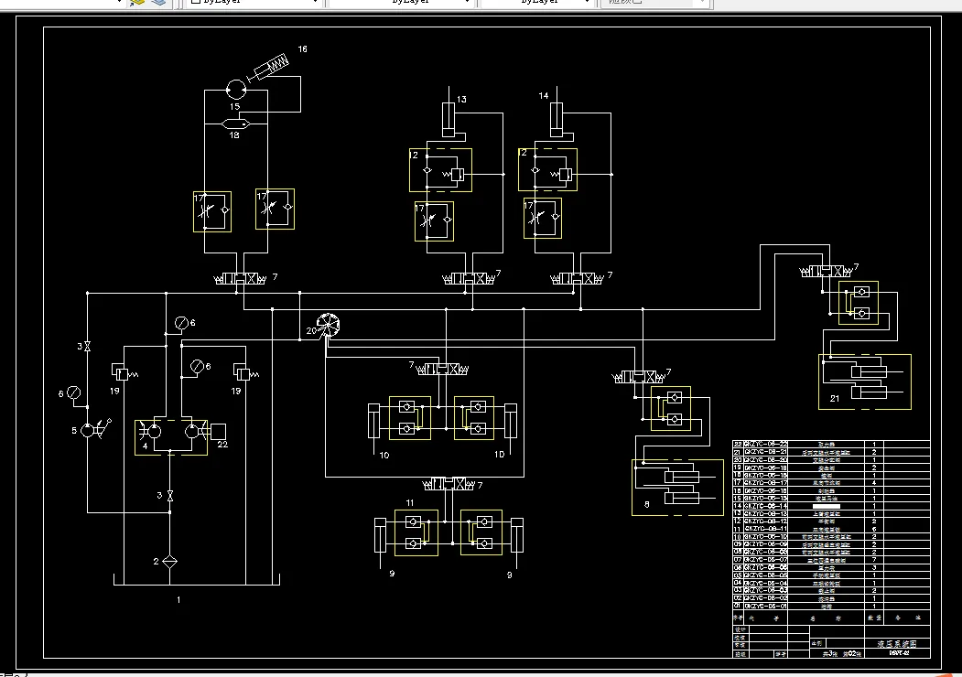Click parts list code GKZYC-06-05
This screenshot has width=962, height=677.
tap(766, 575)
